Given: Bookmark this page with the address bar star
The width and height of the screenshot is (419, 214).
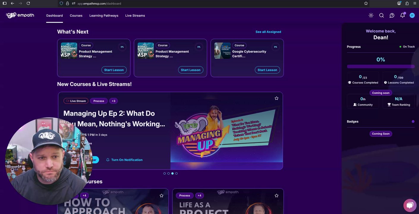Looking at the screenshot, I should coord(366,3).
